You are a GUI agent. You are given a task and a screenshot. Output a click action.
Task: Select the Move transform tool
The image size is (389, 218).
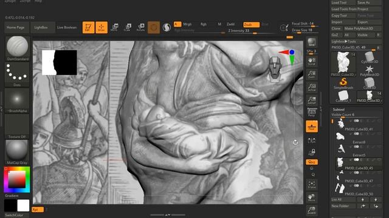114,27
